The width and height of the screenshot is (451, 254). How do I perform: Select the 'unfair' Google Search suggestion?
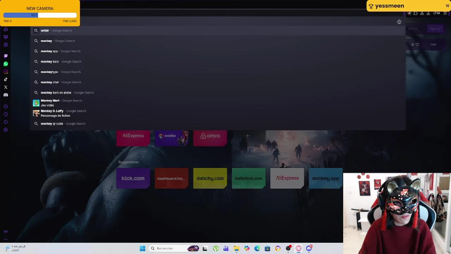click(x=218, y=30)
